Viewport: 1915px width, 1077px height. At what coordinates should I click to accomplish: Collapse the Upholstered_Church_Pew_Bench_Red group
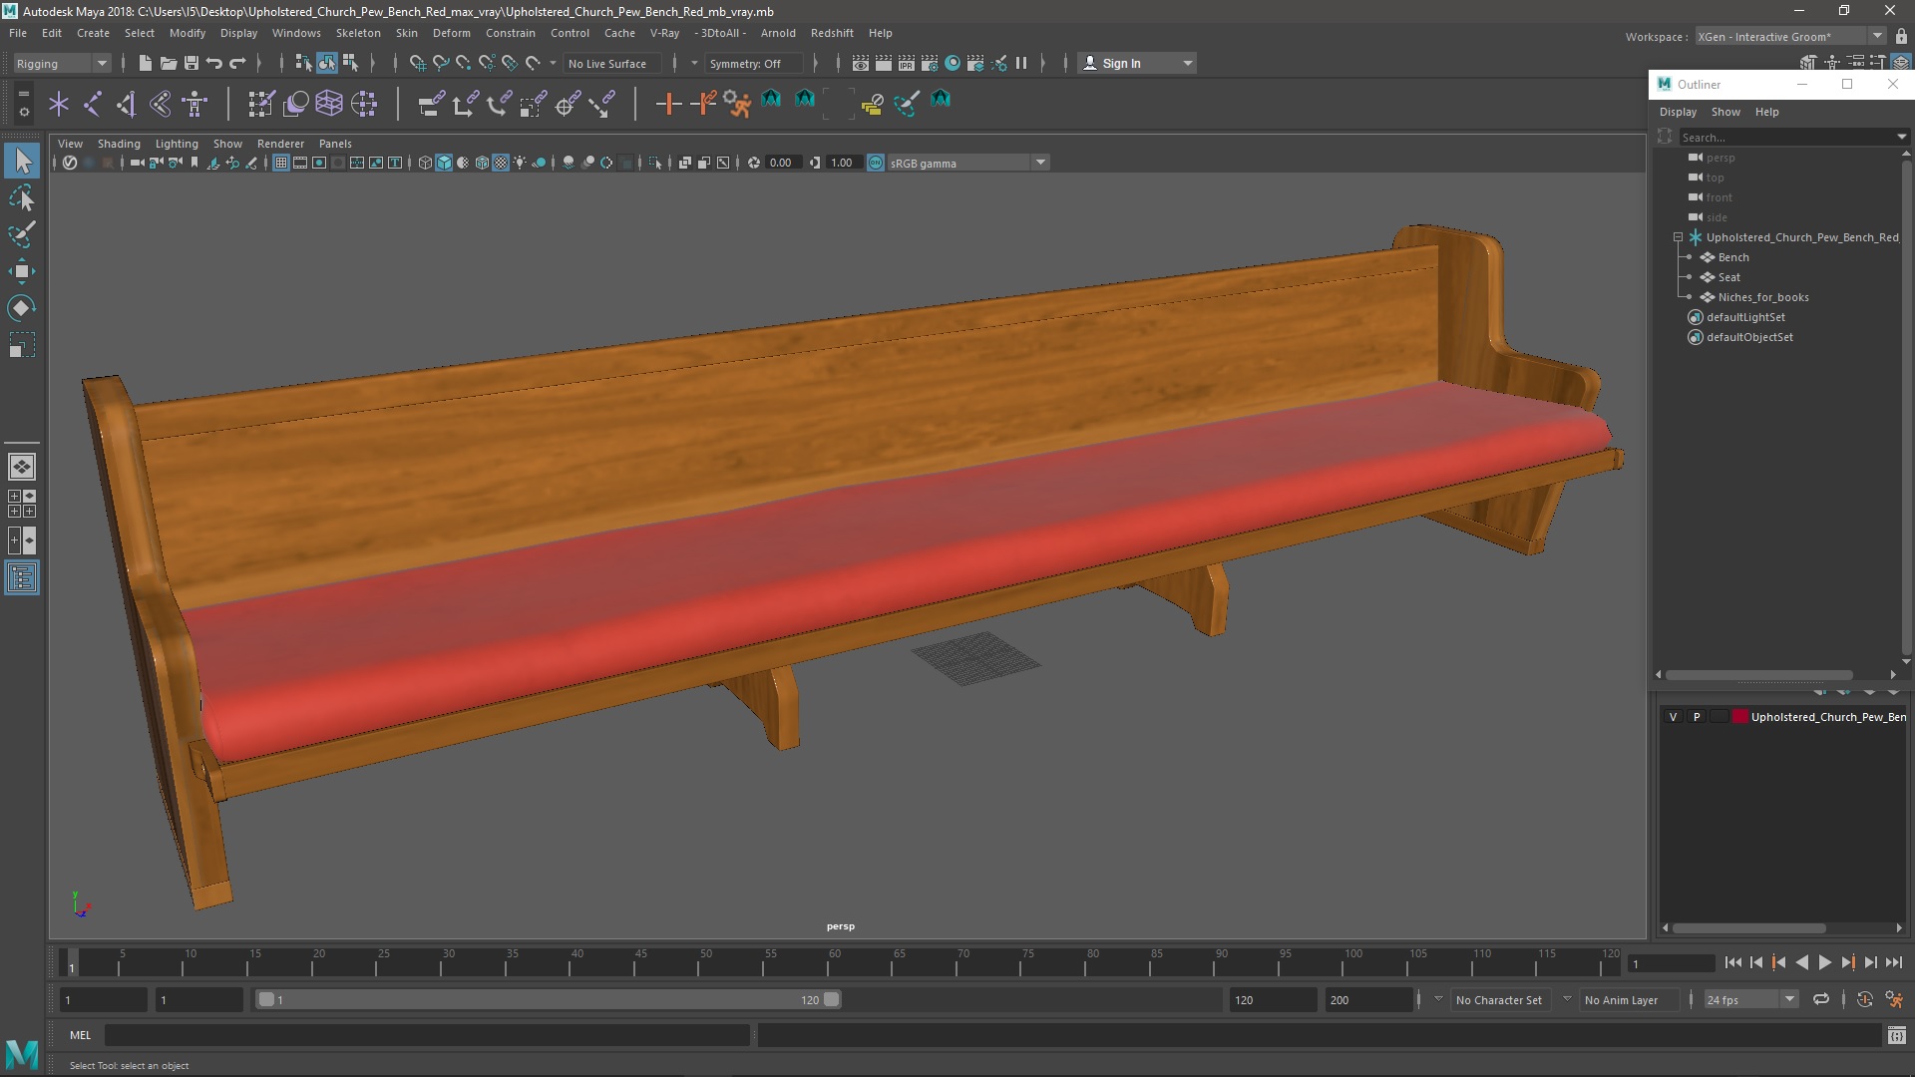point(1678,237)
